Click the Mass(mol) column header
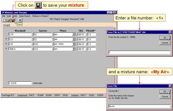The height and width of the screenshot is (111, 173). point(20,31)
